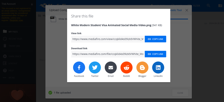Open RECENT FILES in the sidebar
Viewport: 224px width, 102px height.
[12, 39]
